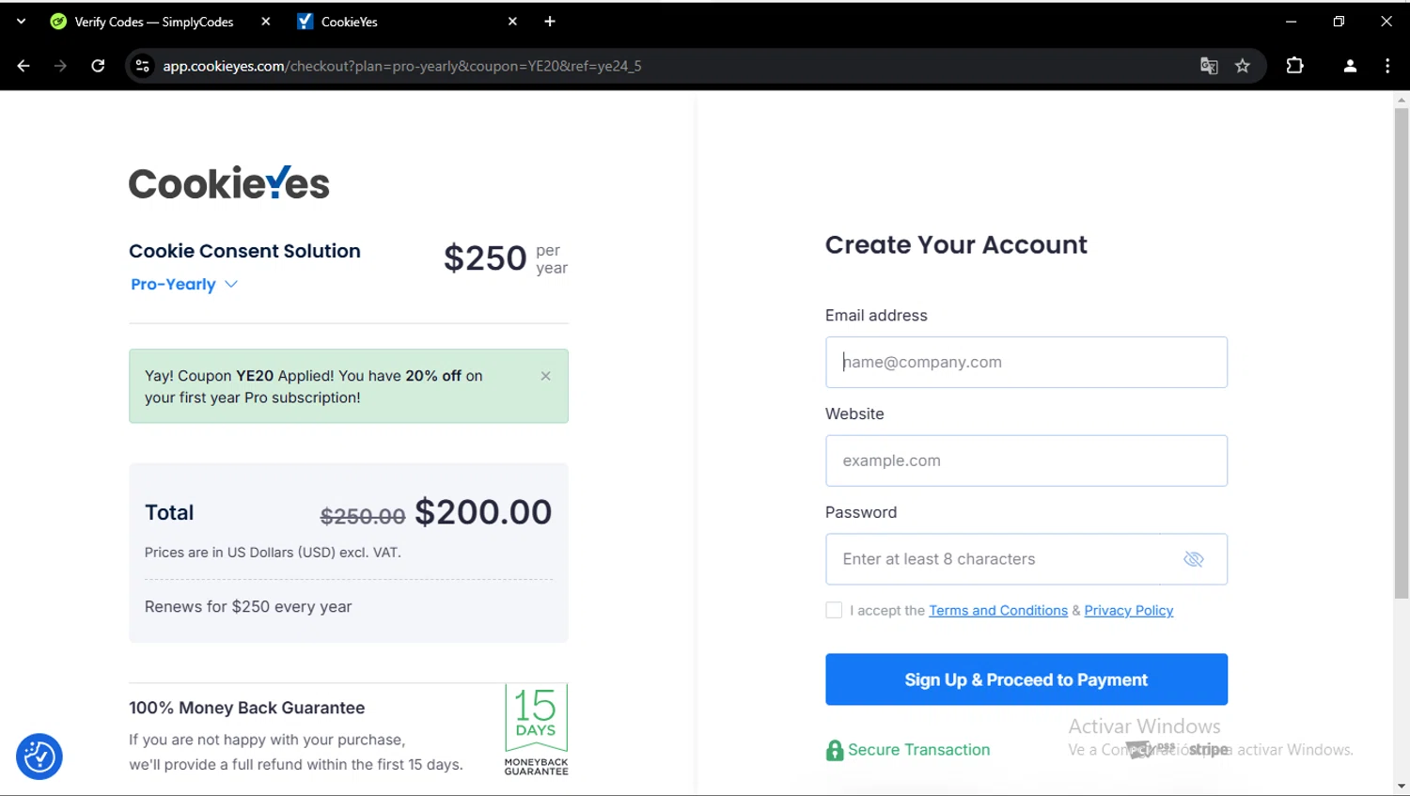Switch to Verify Codes — SimplyCodes tab
The image size is (1410, 796).
click(x=154, y=22)
